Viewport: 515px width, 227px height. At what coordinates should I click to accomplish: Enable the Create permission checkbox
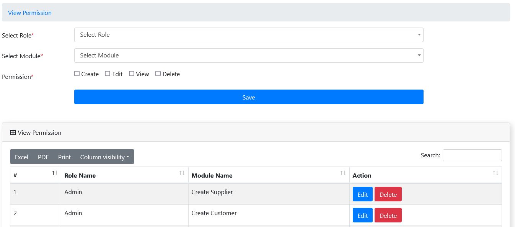point(77,74)
